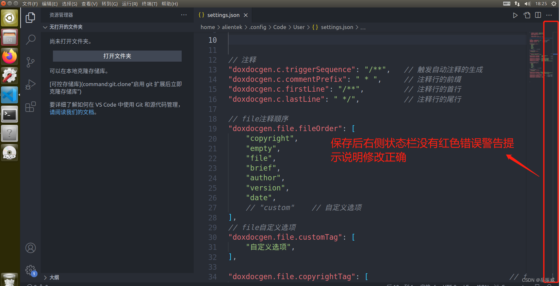This screenshot has width=560, height=286.
Task: Click the 资源管理器 panel title
Action: [x=61, y=15]
